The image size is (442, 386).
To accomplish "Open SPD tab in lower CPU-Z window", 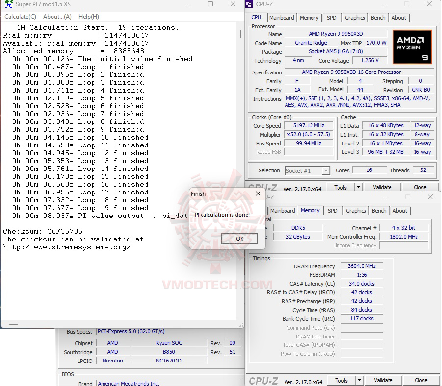I will pyautogui.click(x=332, y=211).
